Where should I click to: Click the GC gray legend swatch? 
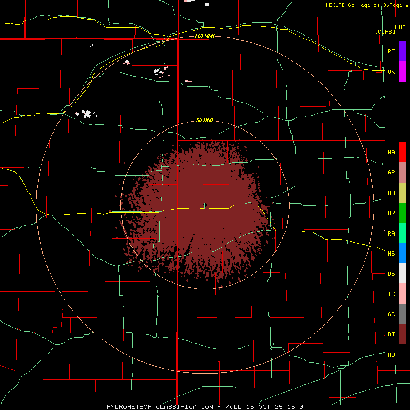[x=402, y=314]
